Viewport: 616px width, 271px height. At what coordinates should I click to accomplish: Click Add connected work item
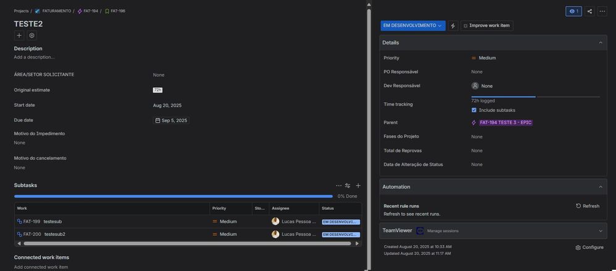41,267
